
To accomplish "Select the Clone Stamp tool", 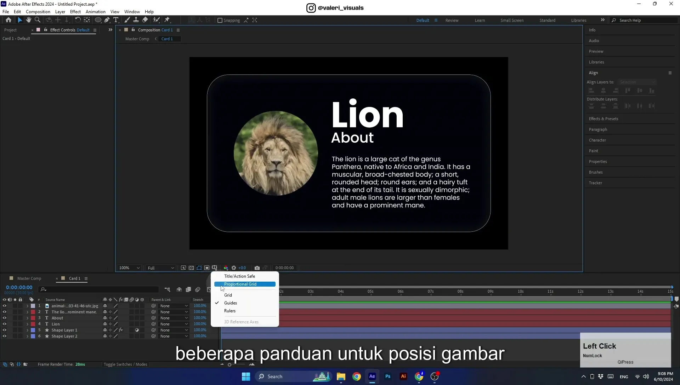I will pos(136,20).
